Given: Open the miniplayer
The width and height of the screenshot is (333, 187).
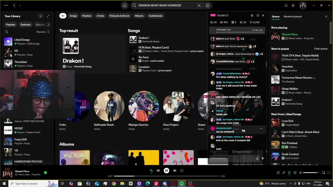Looking at the screenshot, I should pyautogui.click(x=323, y=173).
